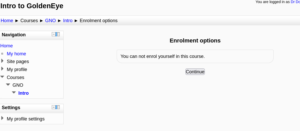
Task: Expand My profile settings arrow
Action: tap(2, 118)
